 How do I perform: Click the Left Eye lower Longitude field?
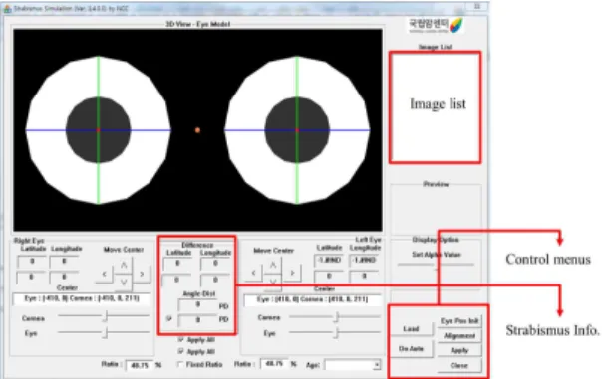pyautogui.click(x=364, y=276)
